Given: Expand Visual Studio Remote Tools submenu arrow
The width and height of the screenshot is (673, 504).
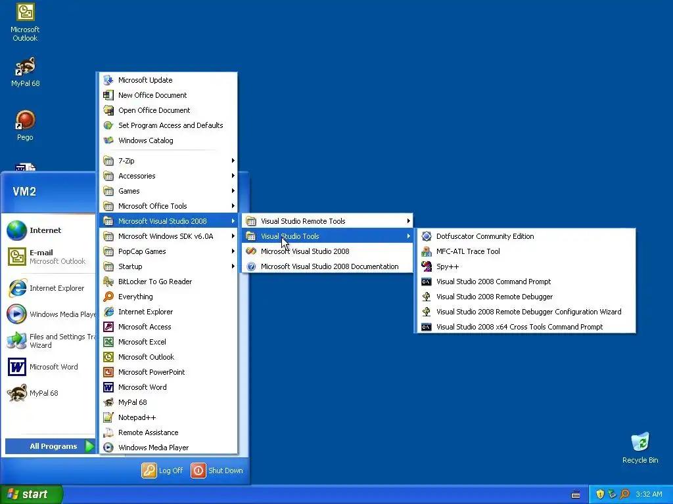Looking at the screenshot, I should (409, 221).
